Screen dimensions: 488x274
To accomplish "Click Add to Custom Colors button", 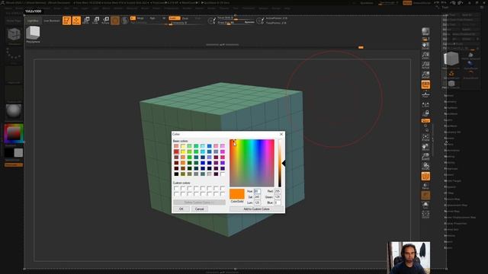I will pos(256,209).
